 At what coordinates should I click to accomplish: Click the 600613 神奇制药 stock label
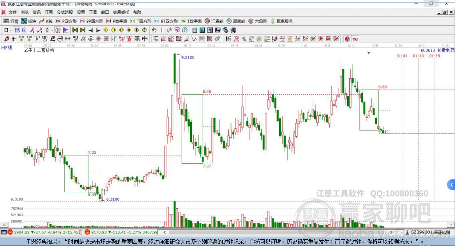438,50
